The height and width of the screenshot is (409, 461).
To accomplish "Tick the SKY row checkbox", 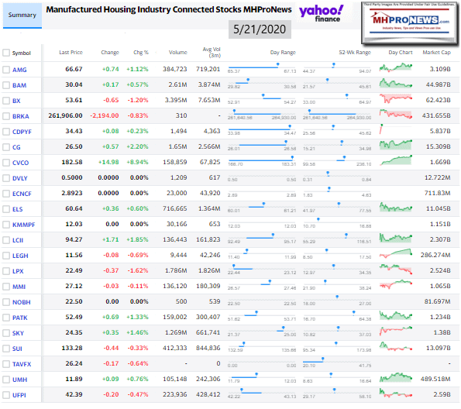I will [6, 333].
